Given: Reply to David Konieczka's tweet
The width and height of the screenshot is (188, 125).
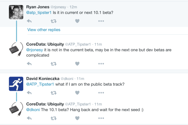Looking at the screenshot, I should pyautogui.click(x=29, y=93).
